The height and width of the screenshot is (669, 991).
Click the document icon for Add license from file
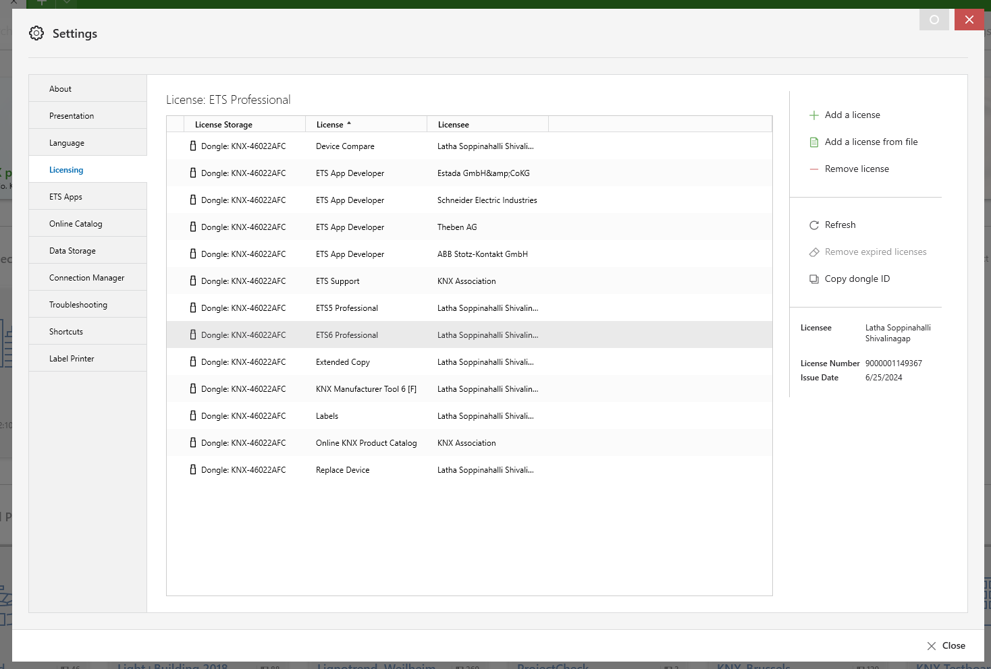814,142
